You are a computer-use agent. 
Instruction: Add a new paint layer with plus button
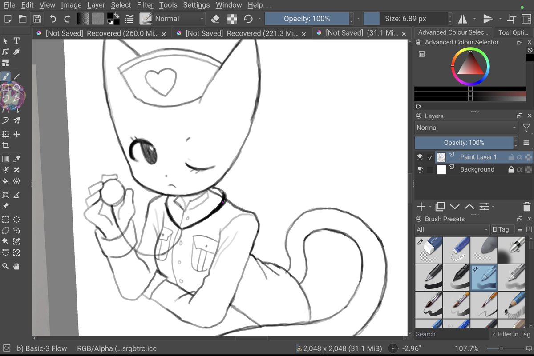[421, 206]
